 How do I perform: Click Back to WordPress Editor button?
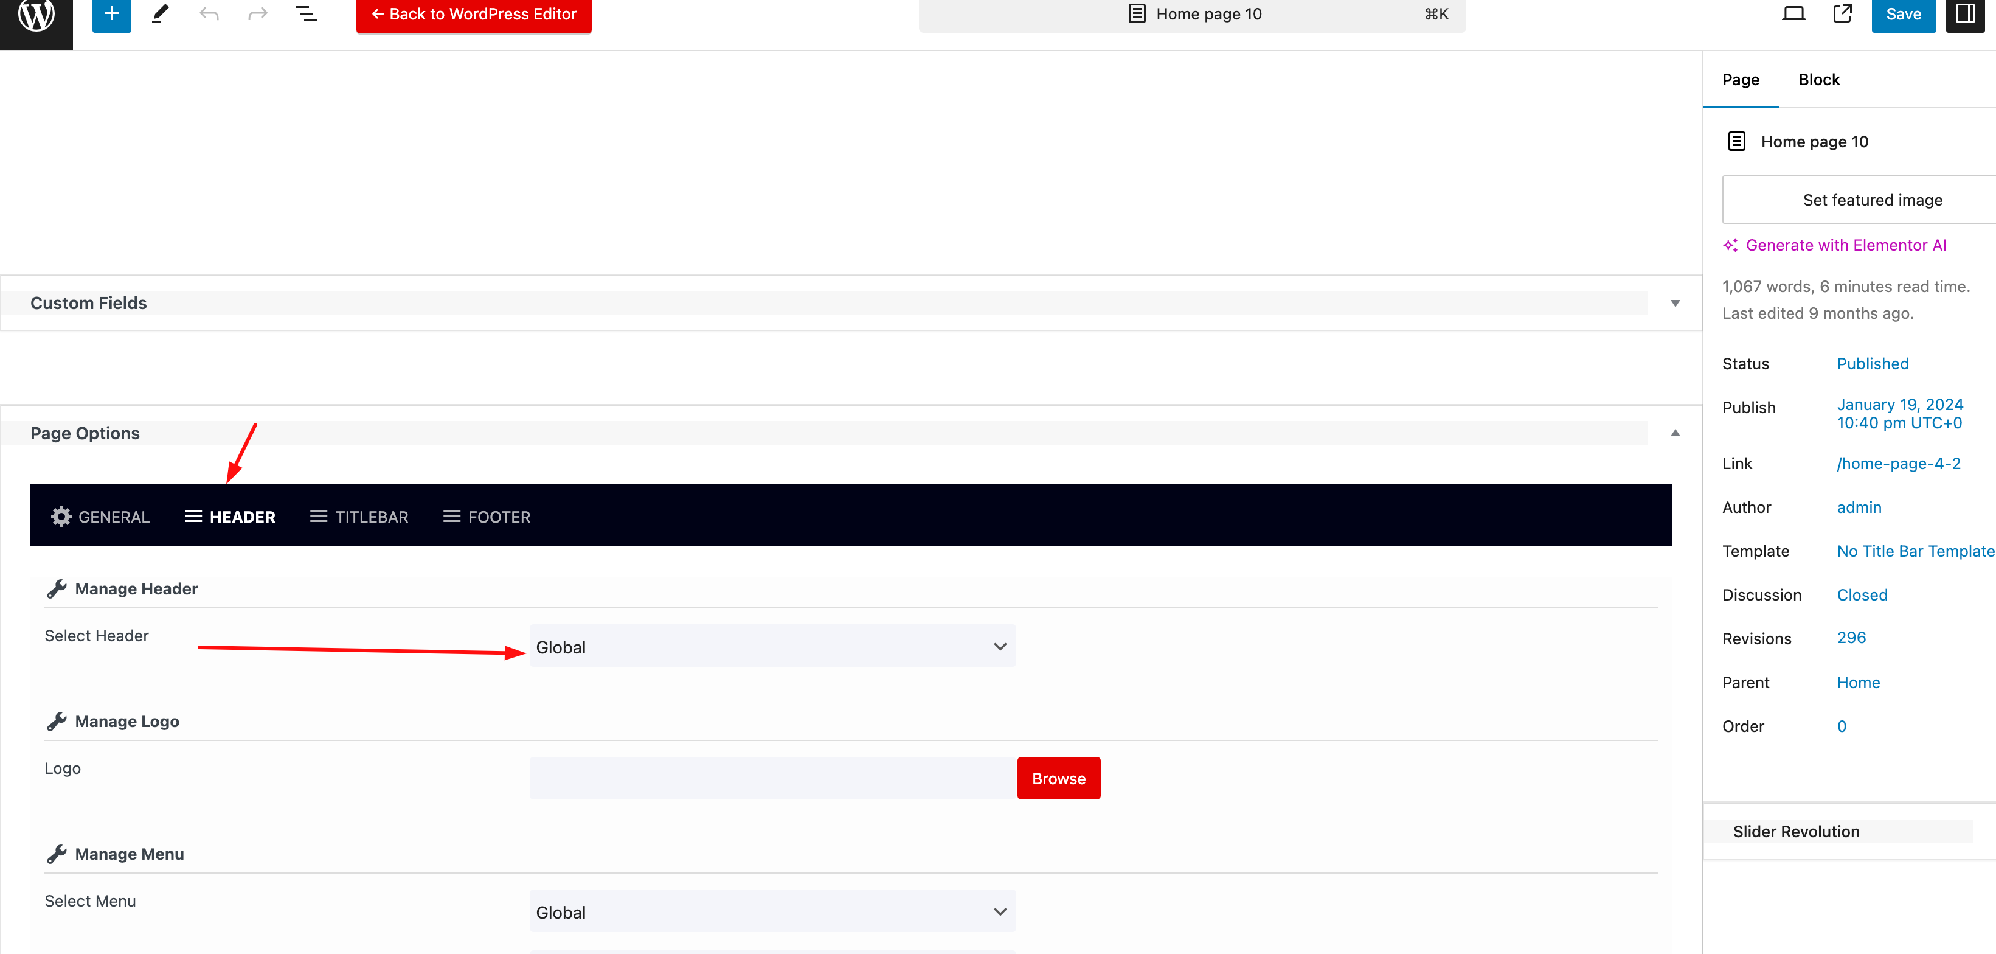point(473,15)
